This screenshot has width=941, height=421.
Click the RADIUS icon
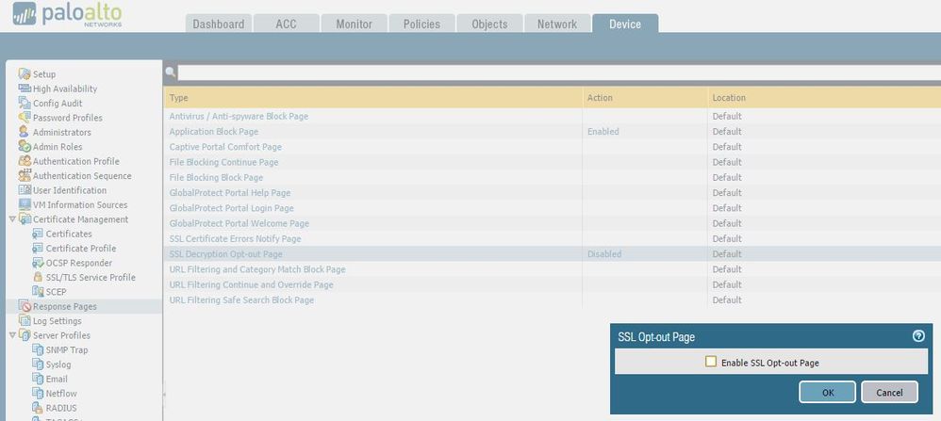tap(37, 408)
